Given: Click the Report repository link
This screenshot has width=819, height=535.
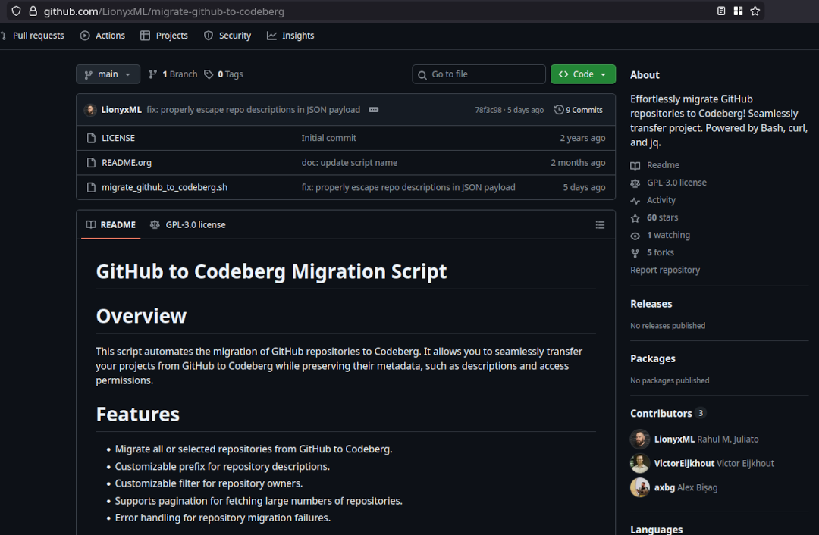Looking at the screenshot, I should click(664, 270).
